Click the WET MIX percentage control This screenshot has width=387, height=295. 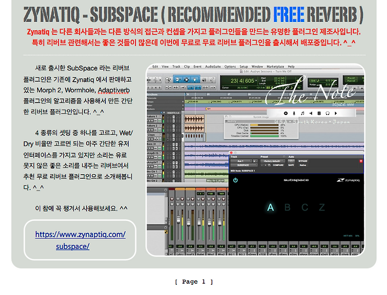pyautogui.click(x=352, y=236)
